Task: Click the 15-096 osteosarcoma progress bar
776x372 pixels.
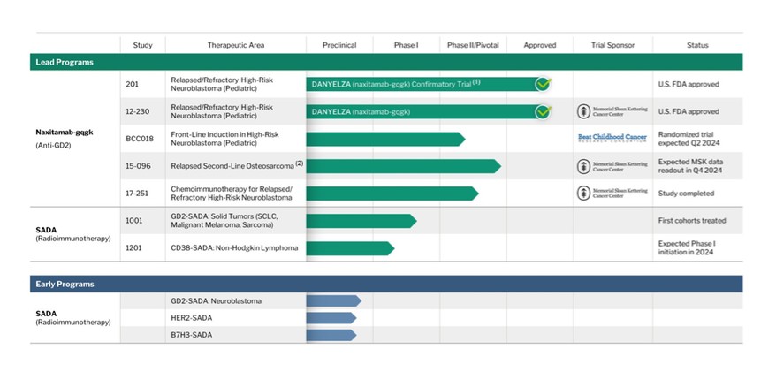Action: (x=402, y=166)
